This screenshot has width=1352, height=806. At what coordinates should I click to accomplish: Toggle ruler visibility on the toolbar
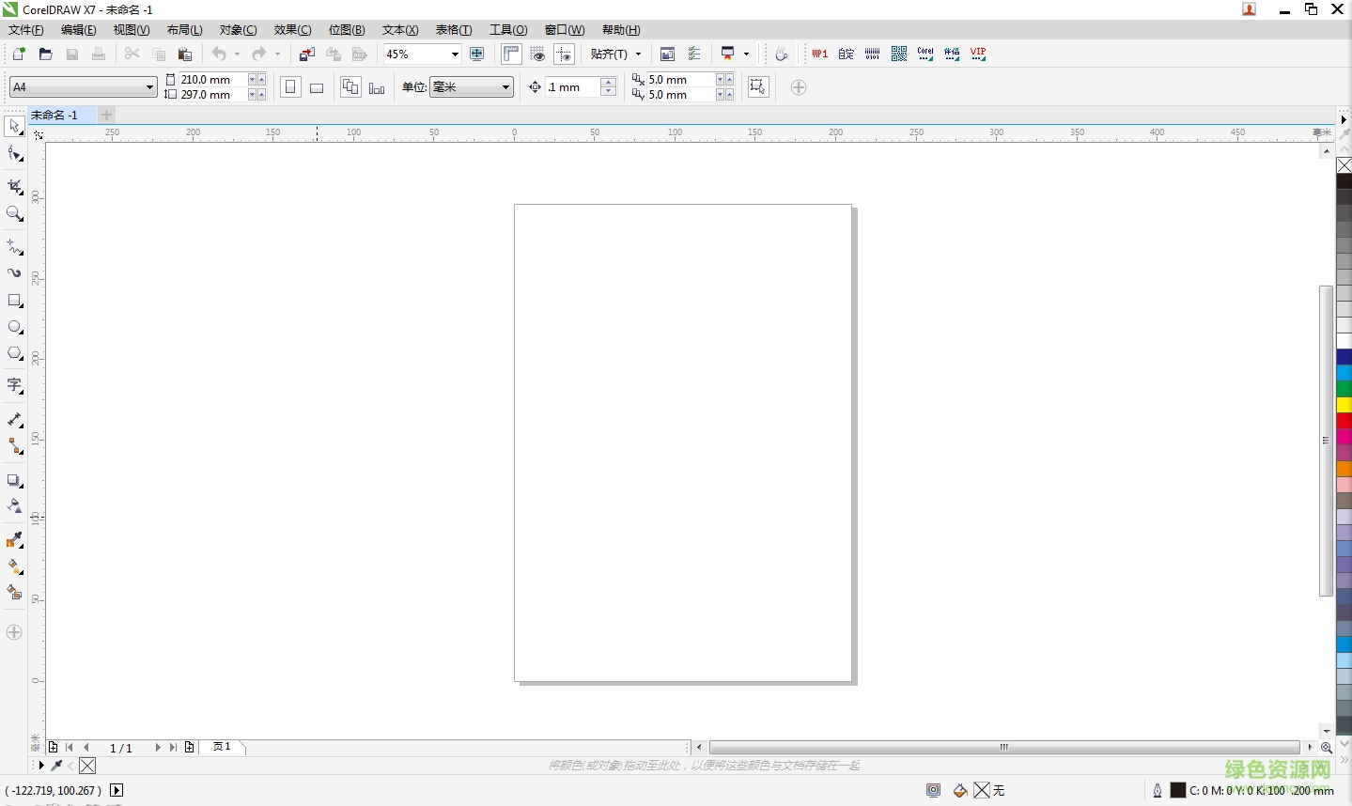pyautogui.click(x=511, y=54)
